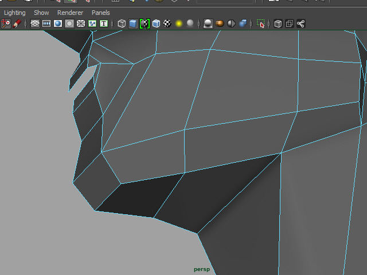Click the persp camera label
This screenshot has width=367, height=275.
202,269
